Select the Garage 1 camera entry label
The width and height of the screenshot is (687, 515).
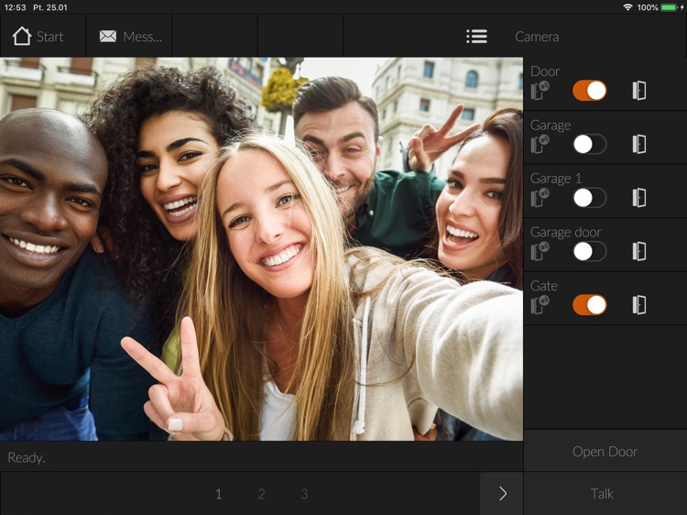(556, 179)
